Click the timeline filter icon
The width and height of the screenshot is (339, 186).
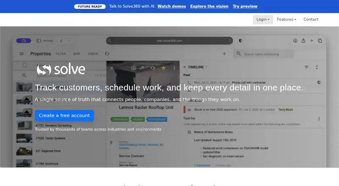(306, 67)
